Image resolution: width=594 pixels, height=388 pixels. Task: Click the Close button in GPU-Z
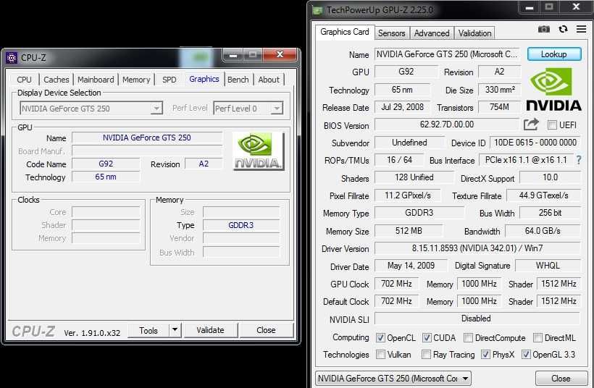click(561, 378)
